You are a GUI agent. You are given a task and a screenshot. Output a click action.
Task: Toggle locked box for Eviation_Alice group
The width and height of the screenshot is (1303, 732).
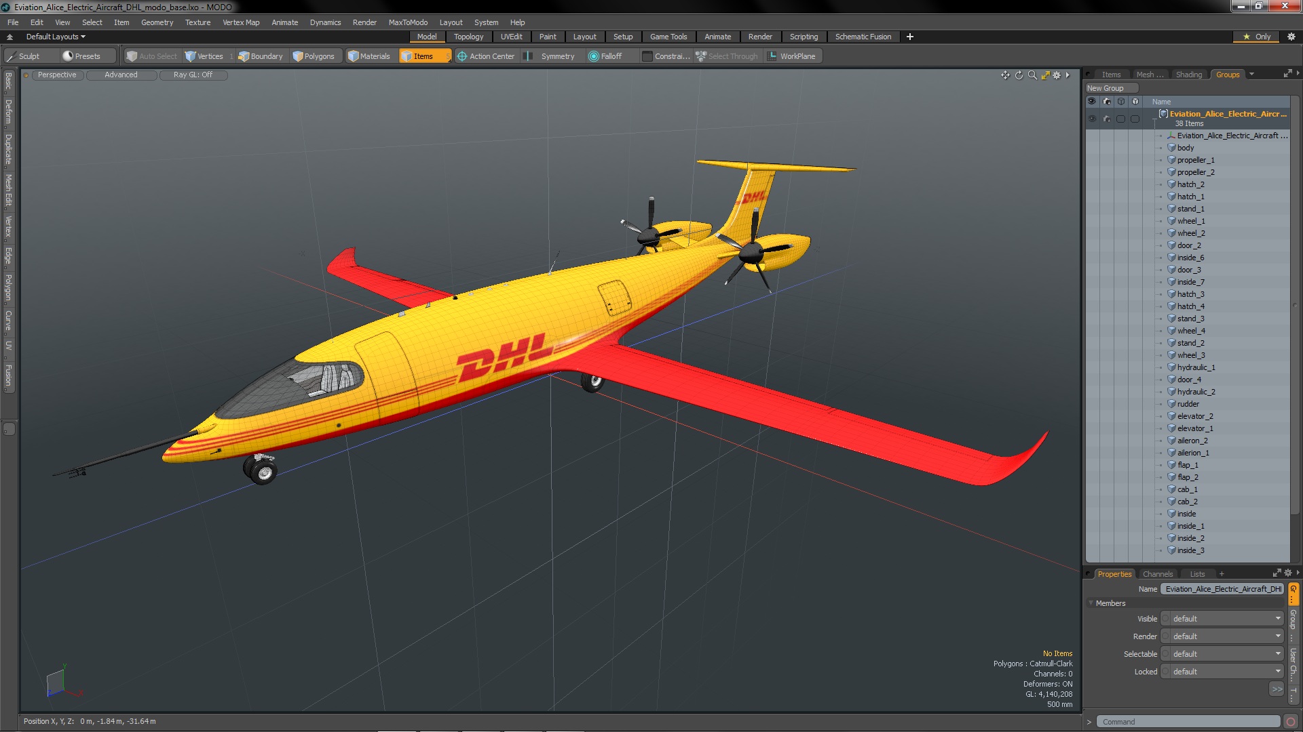[x=1135, y=119]
